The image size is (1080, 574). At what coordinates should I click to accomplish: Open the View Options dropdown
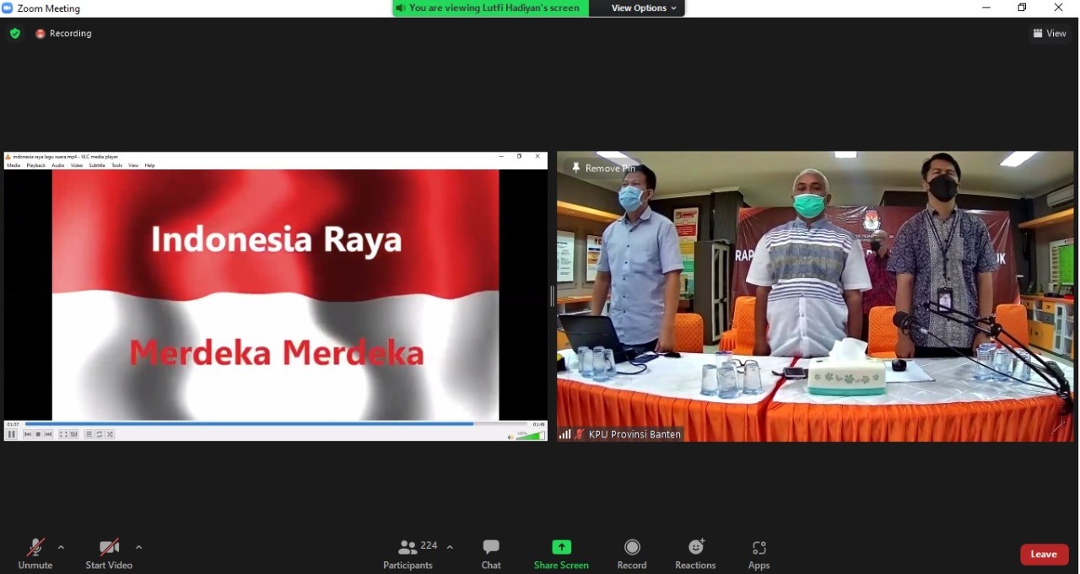[x=644, y=8]
